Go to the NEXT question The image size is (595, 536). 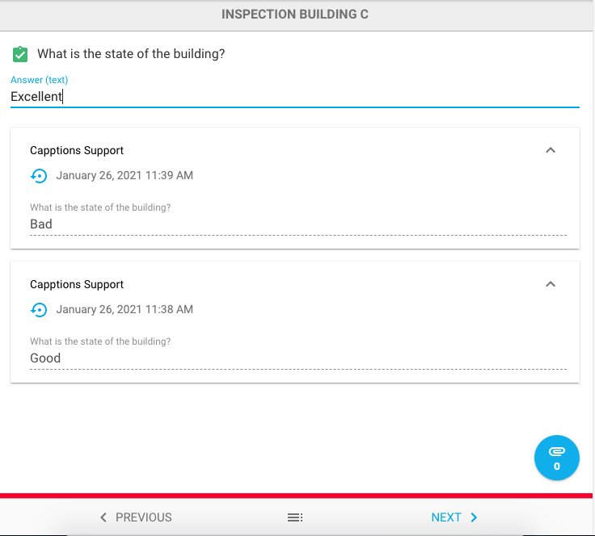(x=454, y=517)
